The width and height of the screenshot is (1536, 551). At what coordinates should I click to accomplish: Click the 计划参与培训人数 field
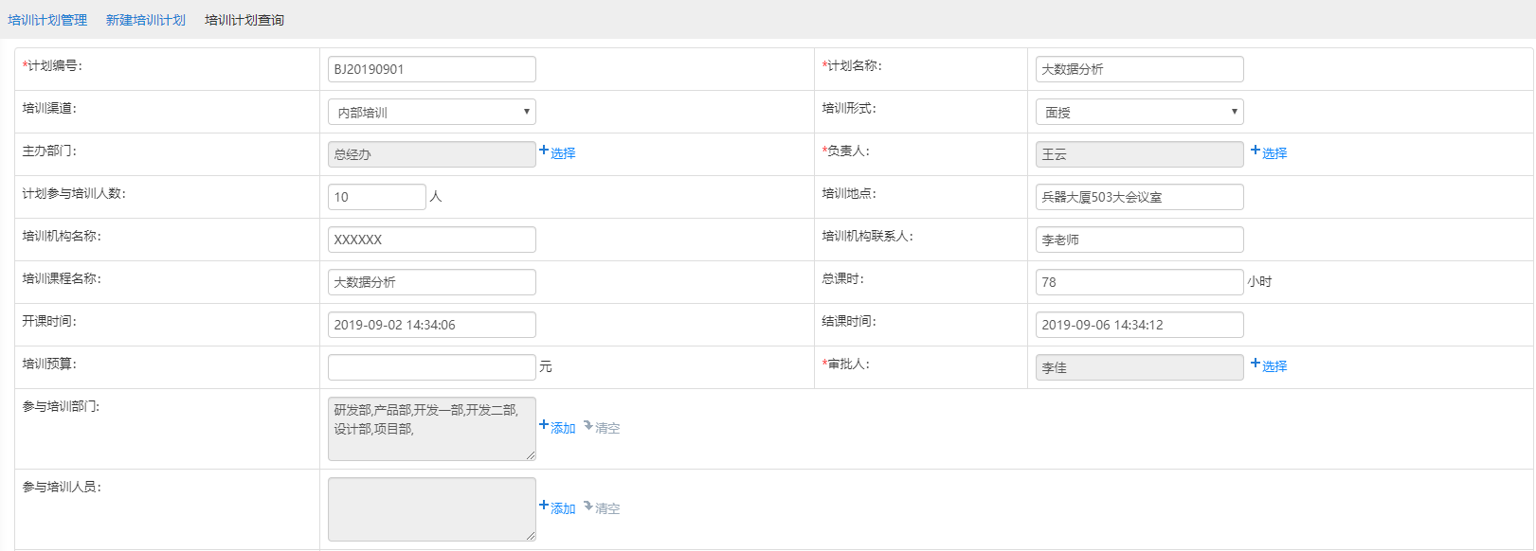(x=376, y=197)
